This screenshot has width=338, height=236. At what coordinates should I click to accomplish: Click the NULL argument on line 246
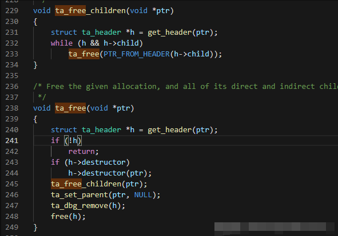tap(143, 195)
